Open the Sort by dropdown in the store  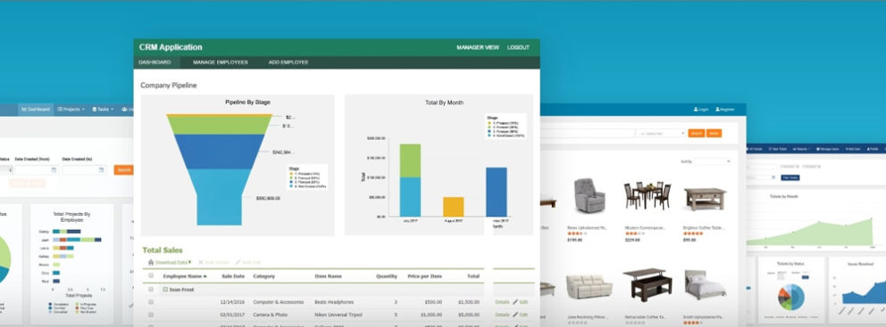click(x=712, y=161)
